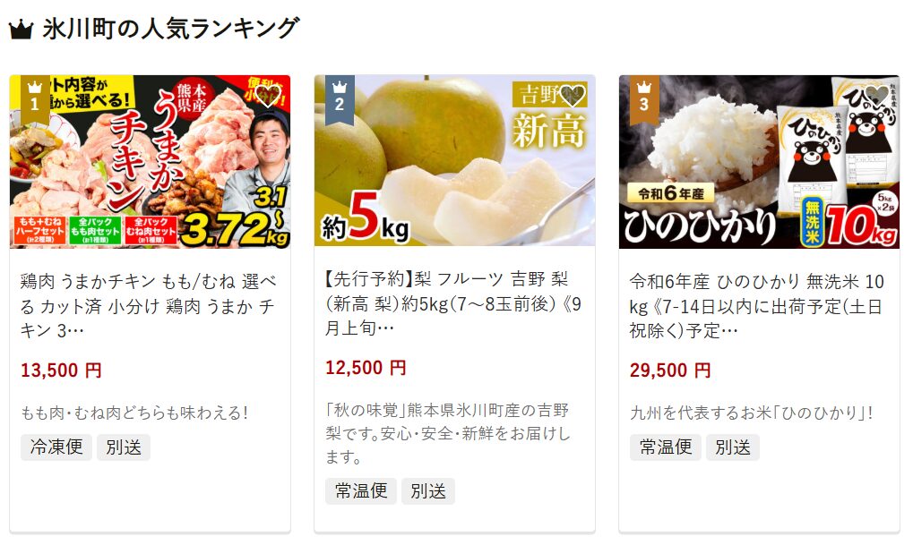Open the 新高 pear 5kg product image
Image resolution: width=913 pixels, height=545 pixels.
pyautogui.click(x=454, y=160)
